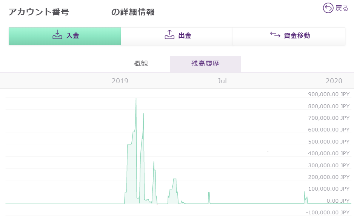Click the circular back arrow icon
The height and width of the screenshot is (220, 354).
coord(328,8)
